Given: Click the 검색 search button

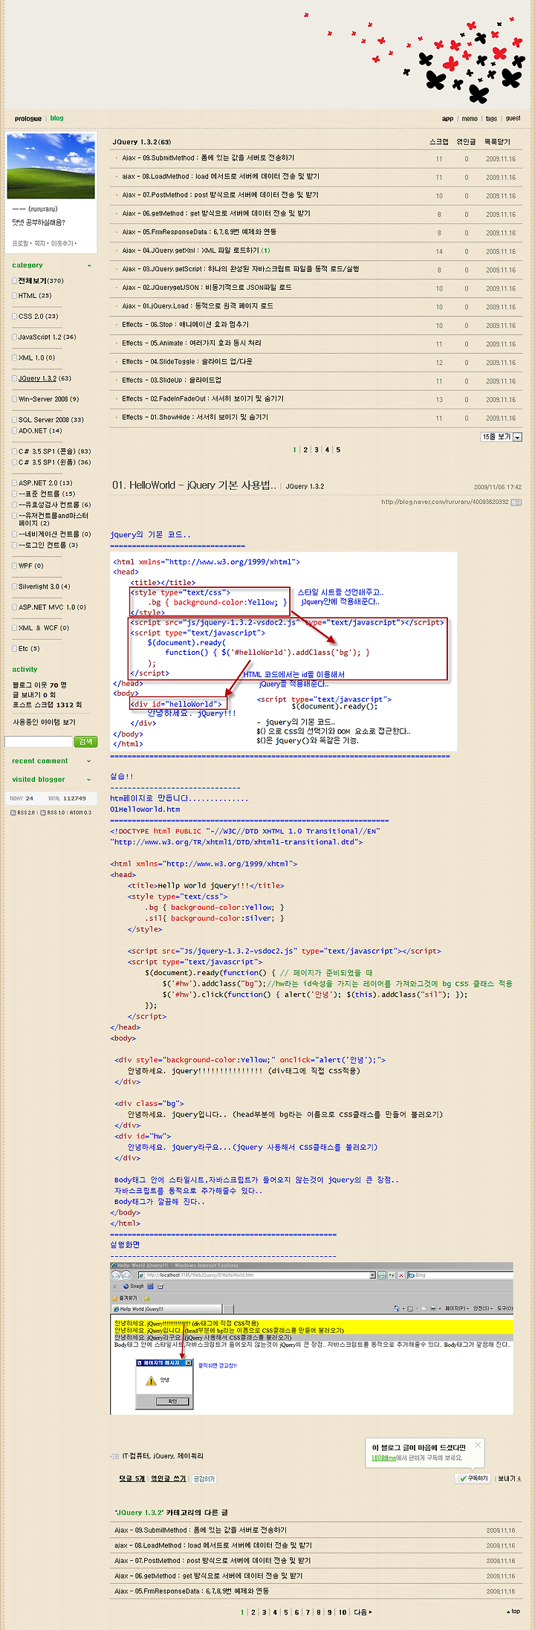Looking at the screenshot, I should click(85, 742).
